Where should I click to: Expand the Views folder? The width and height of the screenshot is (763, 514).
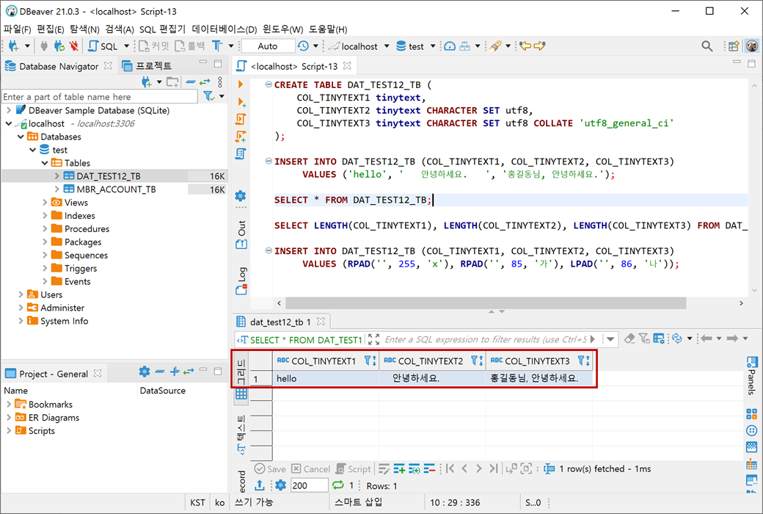(45, 203)
